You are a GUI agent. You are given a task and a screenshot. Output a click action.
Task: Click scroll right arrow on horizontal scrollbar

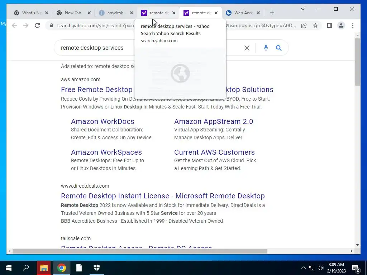point(351,251)
